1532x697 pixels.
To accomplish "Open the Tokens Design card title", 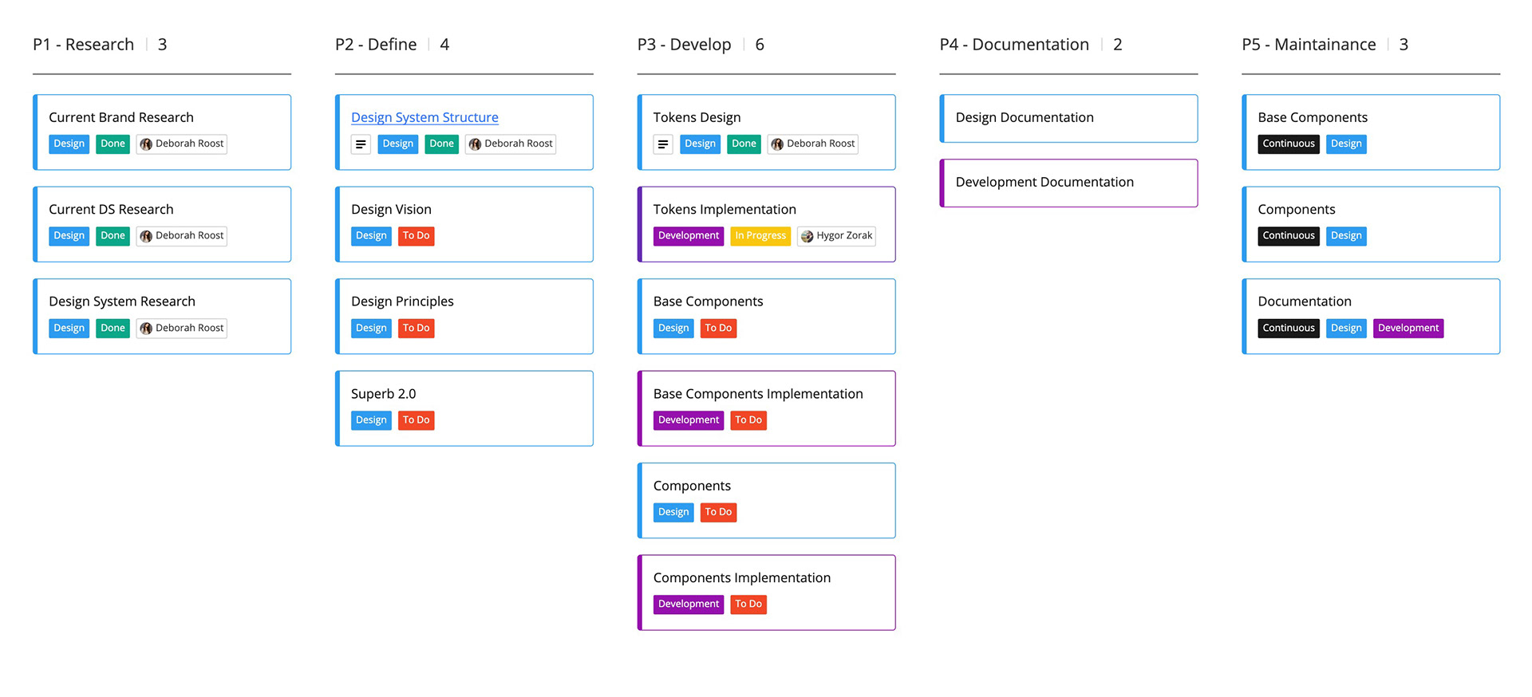I will coord(697,117).
